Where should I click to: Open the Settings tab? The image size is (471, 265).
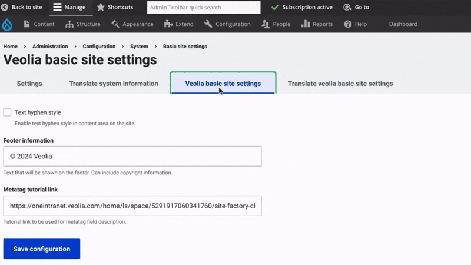[29, 84]
